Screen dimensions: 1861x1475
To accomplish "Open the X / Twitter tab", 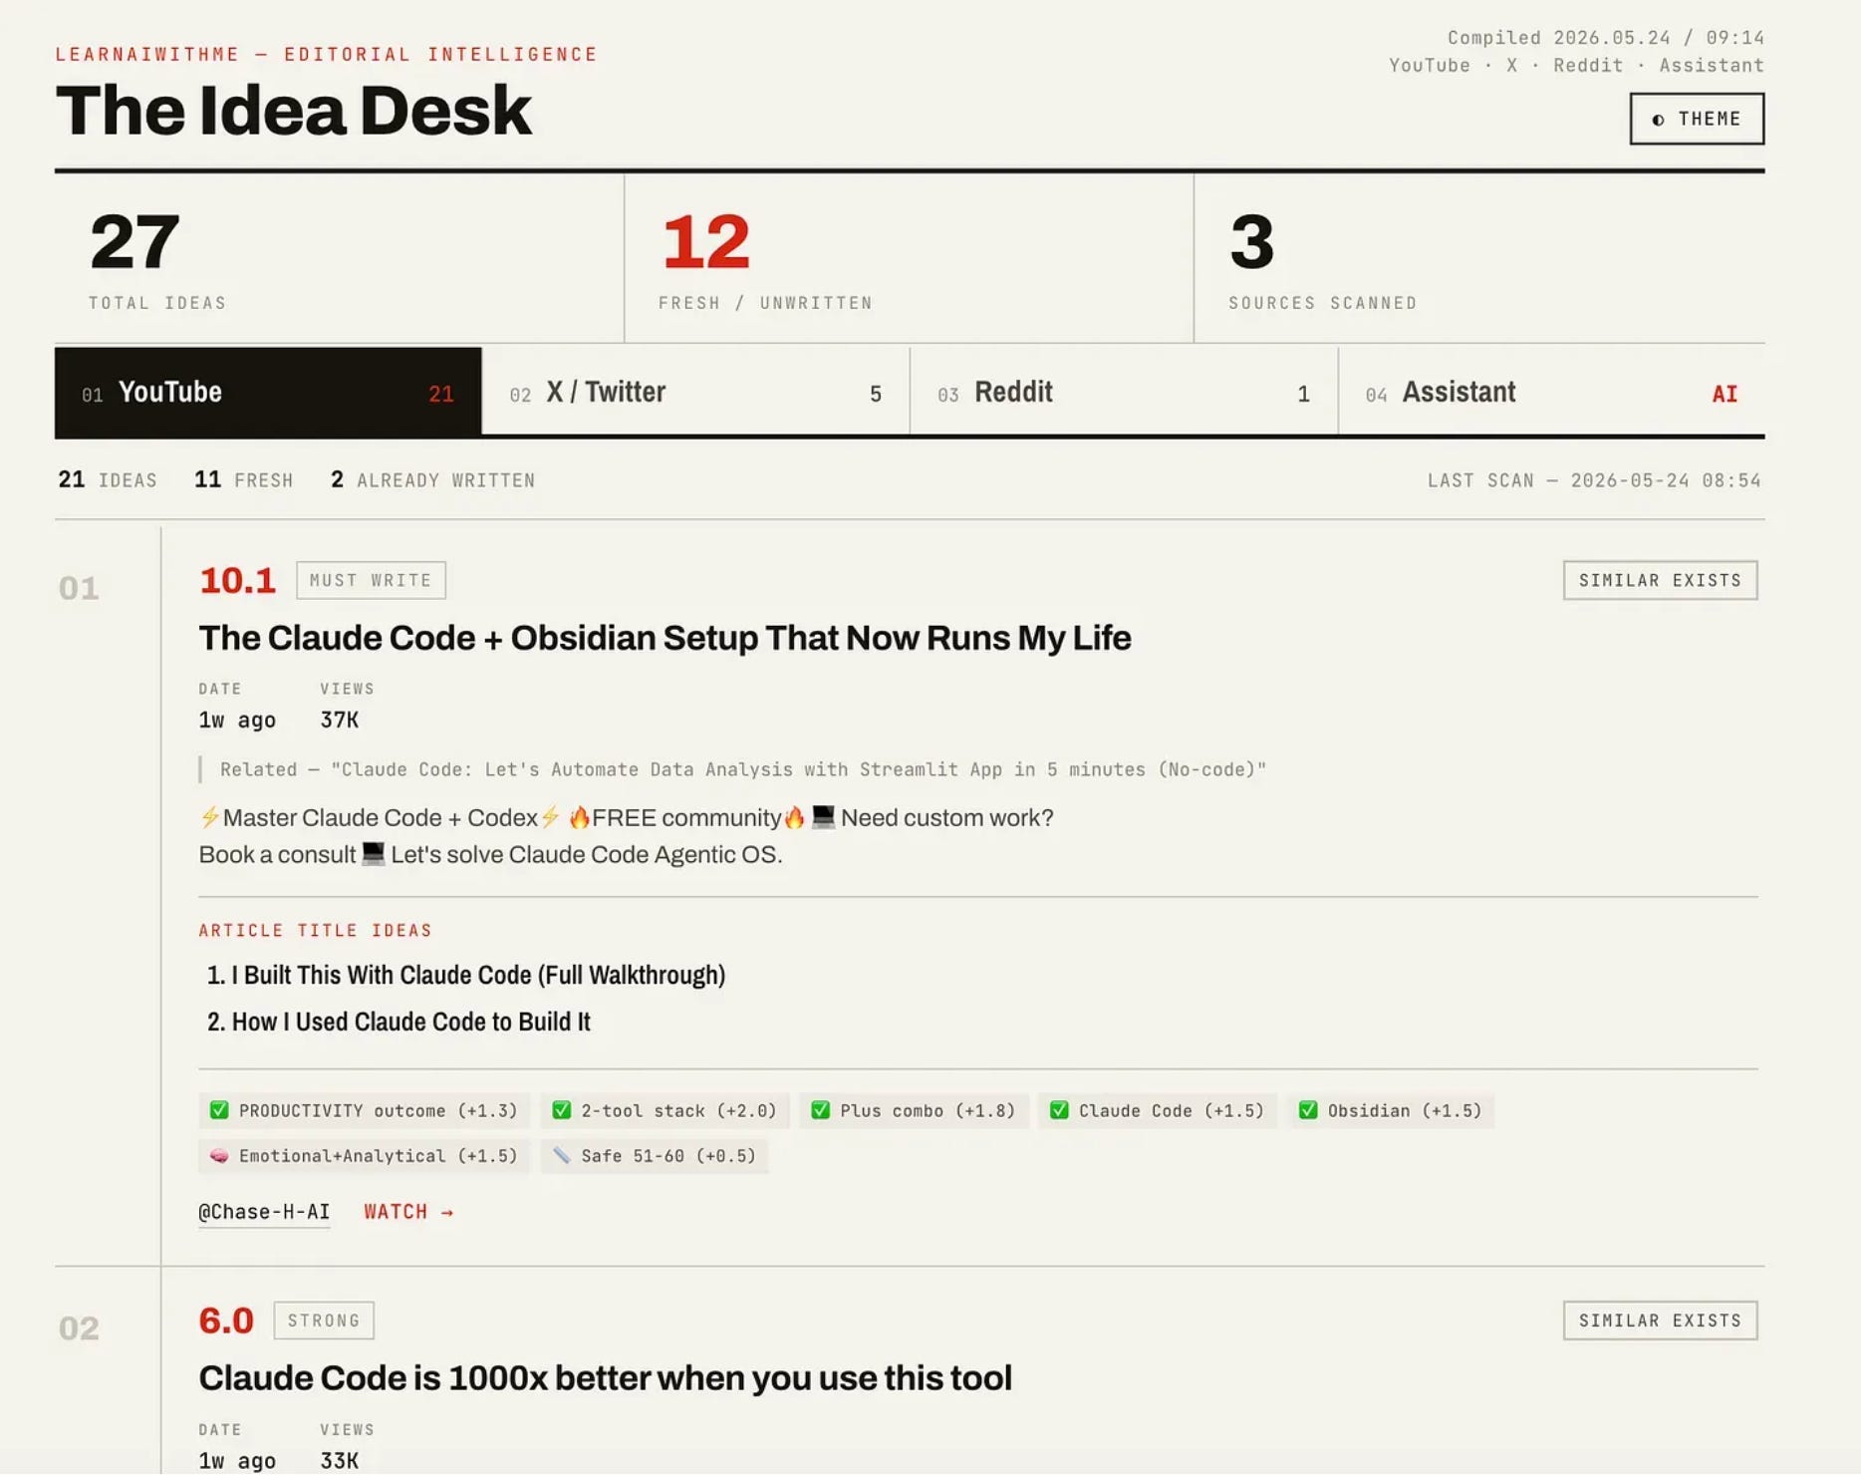I will click(695, 392).
